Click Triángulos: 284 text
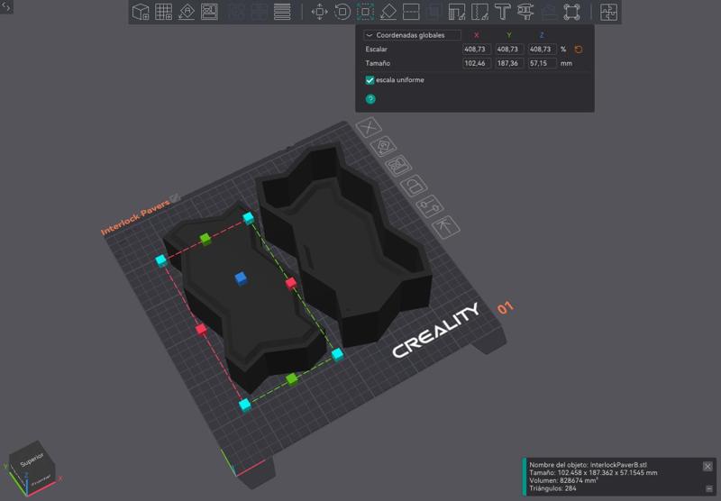This screenshot has width=721, height=501. coord(552,488)
